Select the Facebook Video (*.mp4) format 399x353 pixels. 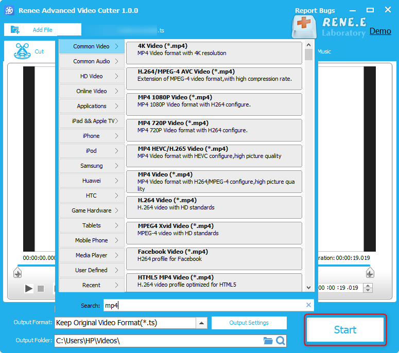(214, 259)
